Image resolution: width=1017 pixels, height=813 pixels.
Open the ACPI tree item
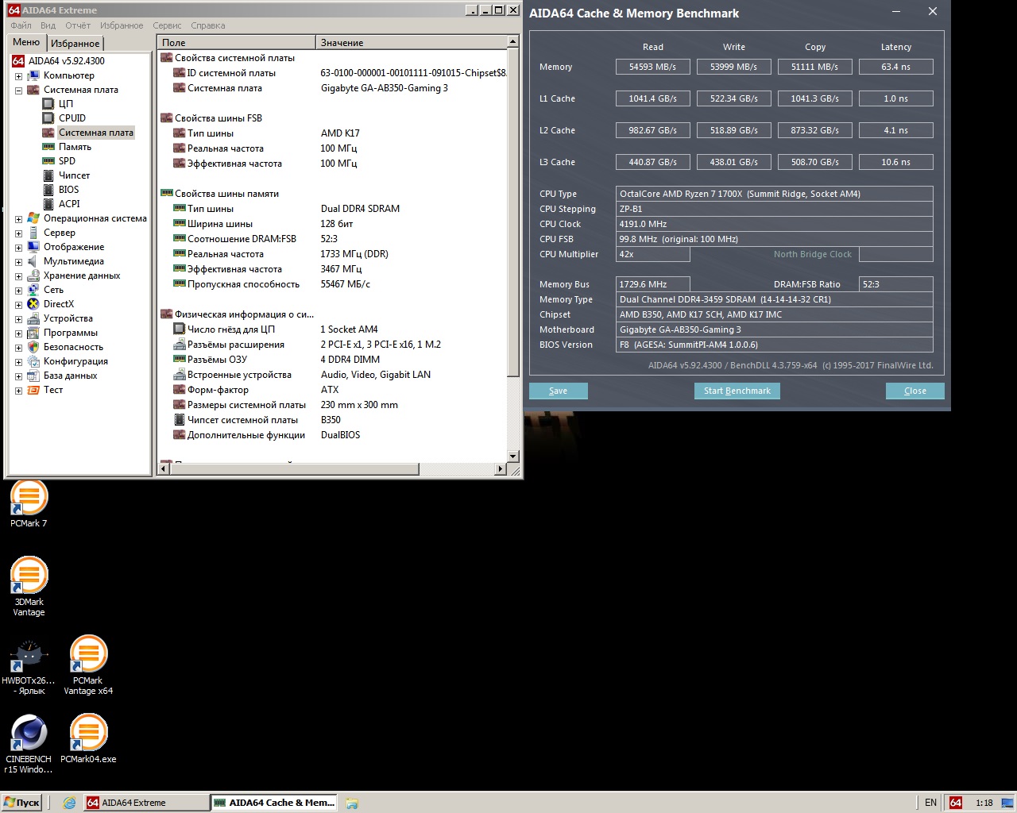coord(69,204)
